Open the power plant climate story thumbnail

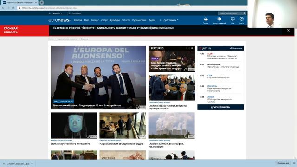tap(171, 125)
